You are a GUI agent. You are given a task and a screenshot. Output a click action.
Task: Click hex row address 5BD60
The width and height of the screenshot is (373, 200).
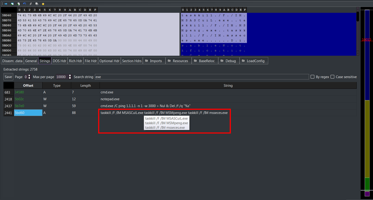7,15
